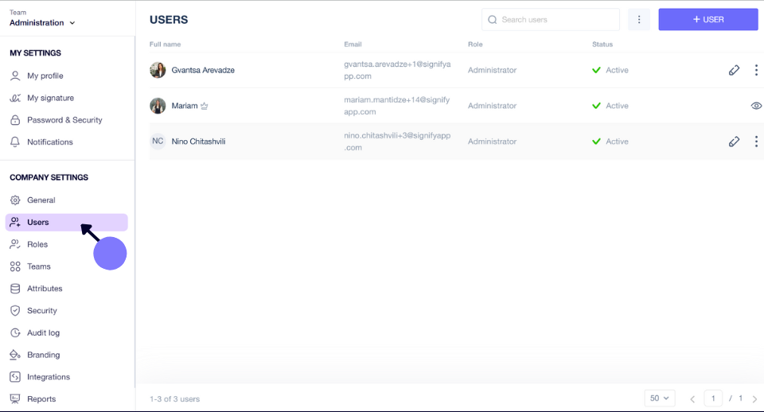Viewport: 764px width, 412px height.
Task: Click the Teams sidebar icon
Action: click(x=15, y=266)
